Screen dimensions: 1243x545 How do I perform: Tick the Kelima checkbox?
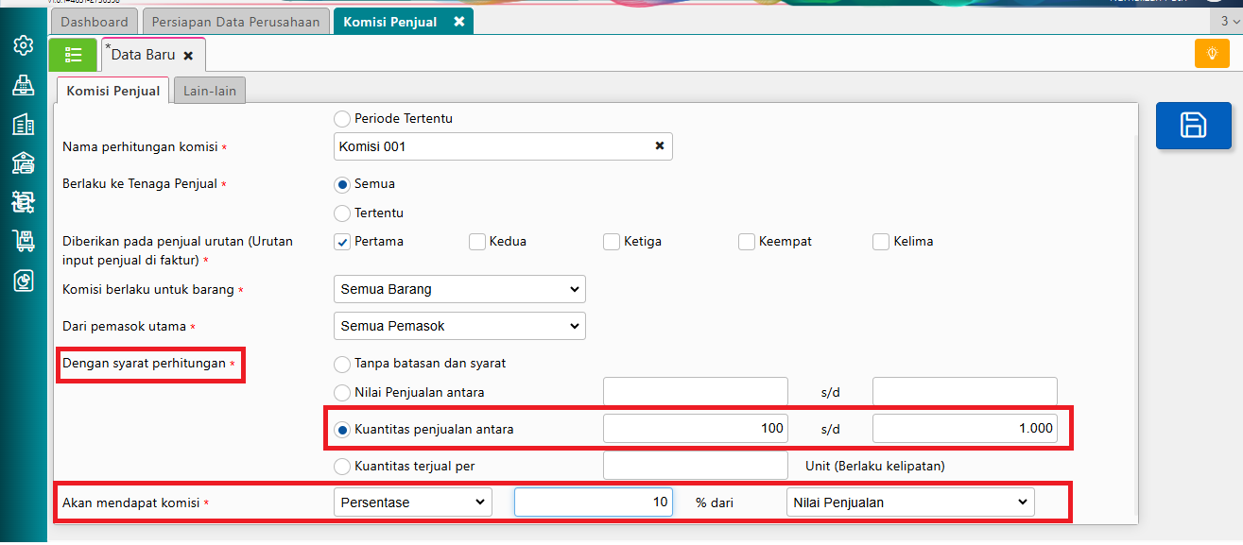(x=881, y=242)
